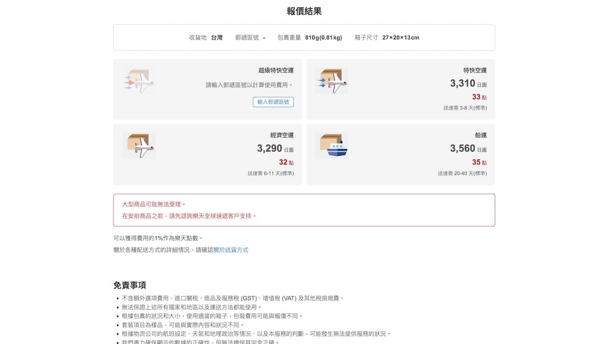Click the 根據包裹的狀況和大小 disclaimer bullet

[x=212, y=316]
